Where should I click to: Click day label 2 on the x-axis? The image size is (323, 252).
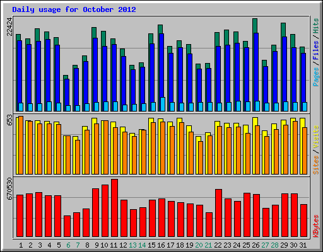pos(30,245)
